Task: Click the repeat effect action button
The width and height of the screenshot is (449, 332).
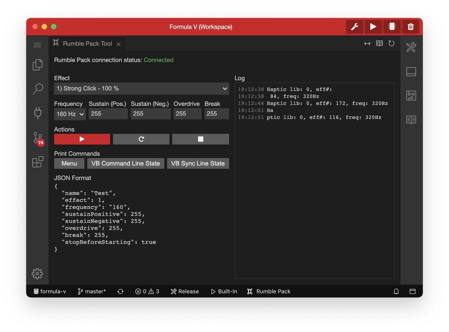Action: (141, 139)
